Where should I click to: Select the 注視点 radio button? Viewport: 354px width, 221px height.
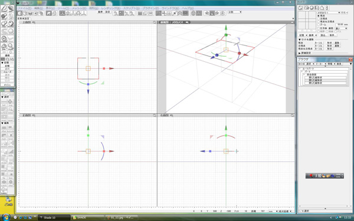tap(319, 19)
